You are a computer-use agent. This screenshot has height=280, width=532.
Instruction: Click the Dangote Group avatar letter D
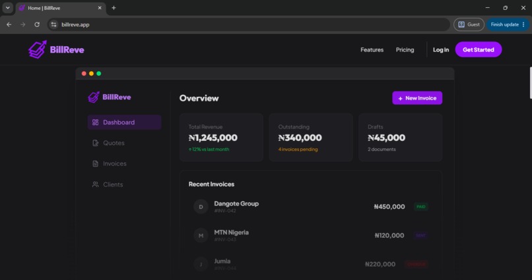pos(201,206)
